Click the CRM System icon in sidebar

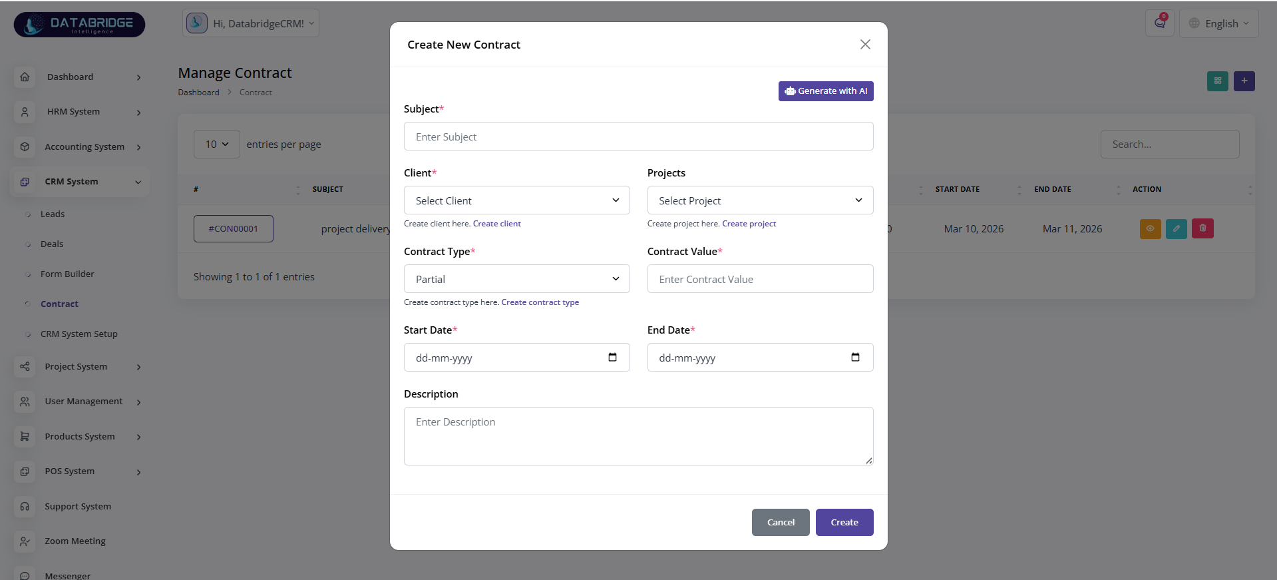pyautogui.click(x=25, y=182)
